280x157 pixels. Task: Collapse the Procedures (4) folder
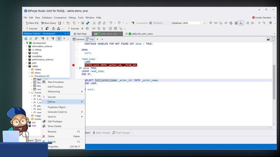point(29,76)
